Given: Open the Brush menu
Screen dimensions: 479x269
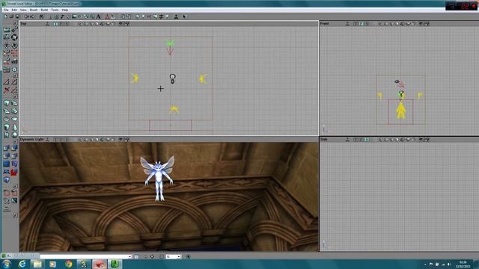Looking at the screenshot, I should pyautogui.click(x=34, y=10).
